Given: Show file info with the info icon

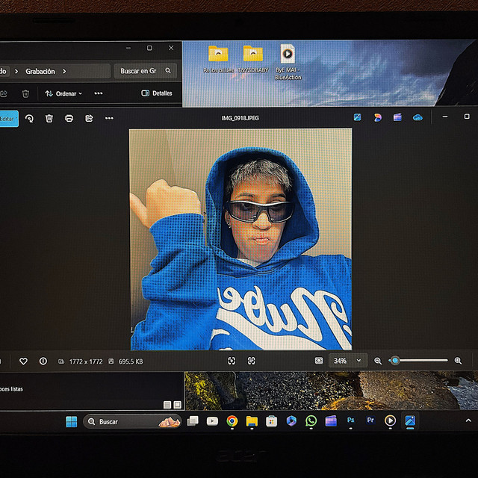Looking at the screenshot, I should (x=43, y=361).
